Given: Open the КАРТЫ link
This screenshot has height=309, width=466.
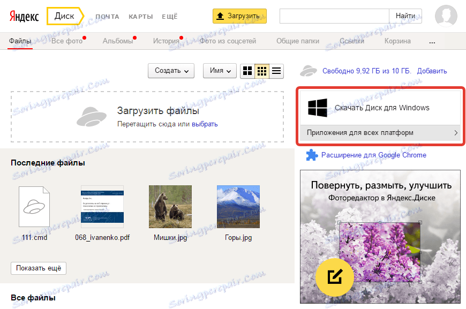Looking at the screenshot, I should (x=141, y=17).
